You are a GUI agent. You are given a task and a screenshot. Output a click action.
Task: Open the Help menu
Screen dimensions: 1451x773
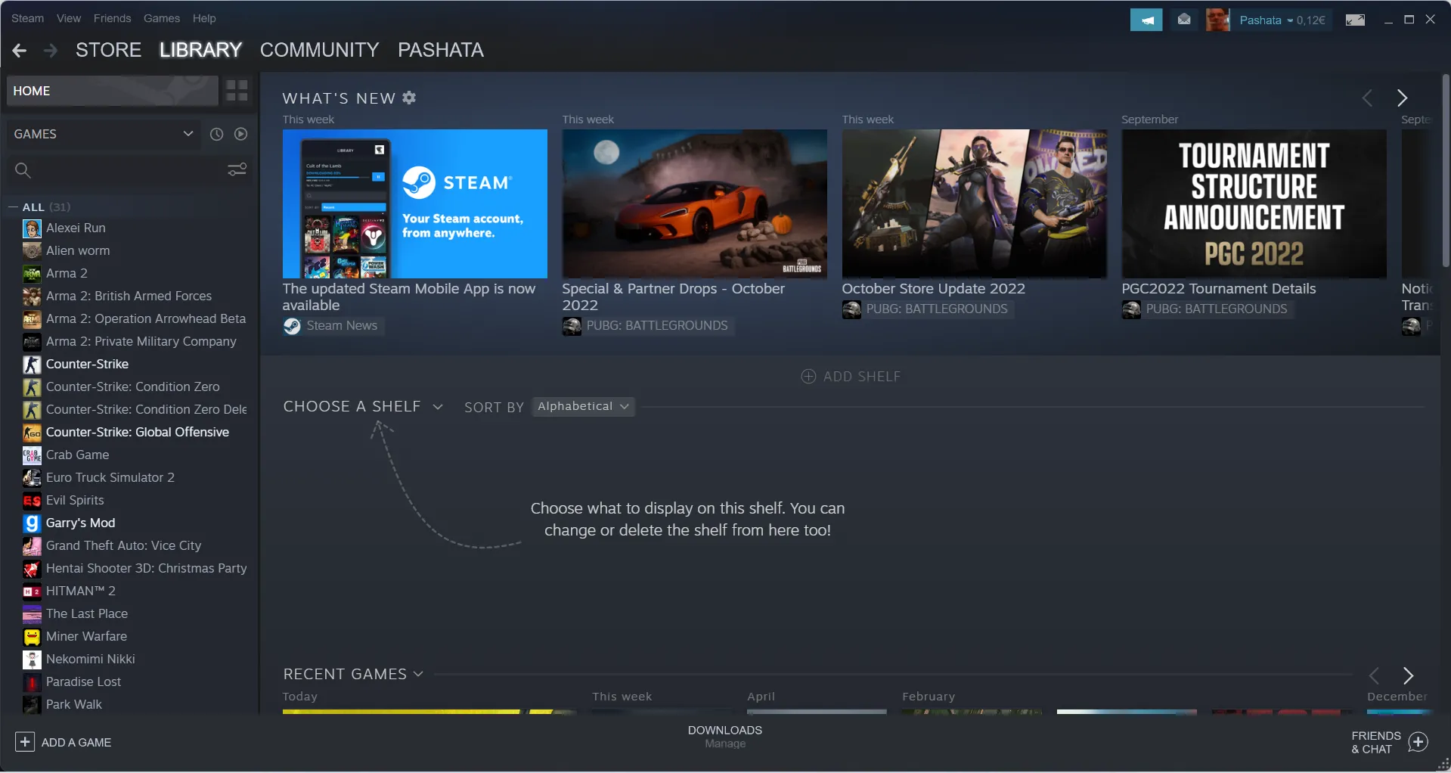[204, 18]
